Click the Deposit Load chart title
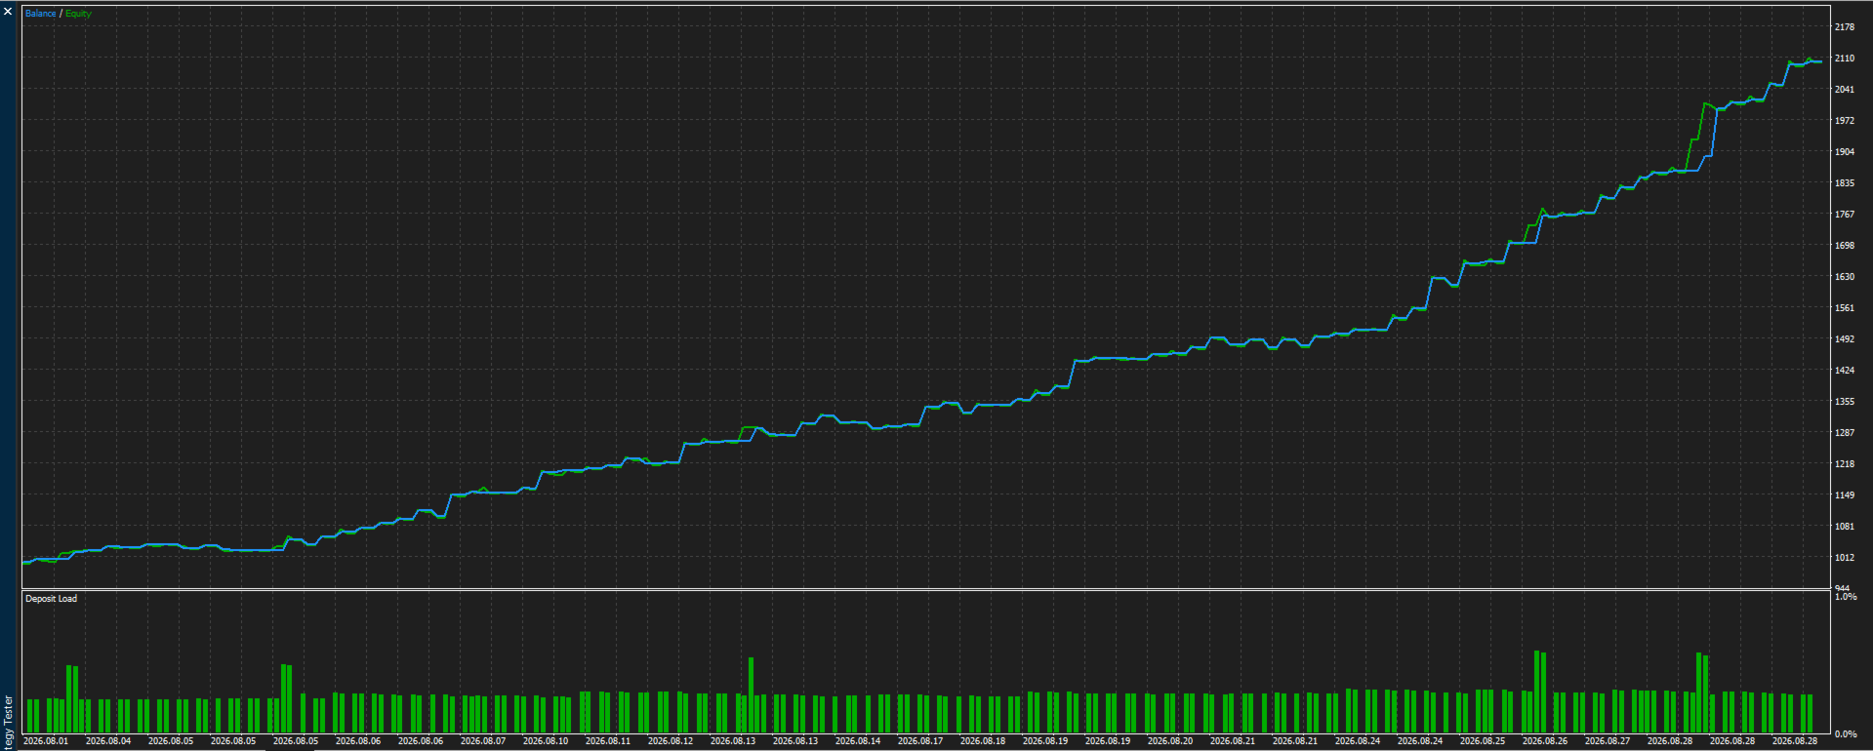 51,599
